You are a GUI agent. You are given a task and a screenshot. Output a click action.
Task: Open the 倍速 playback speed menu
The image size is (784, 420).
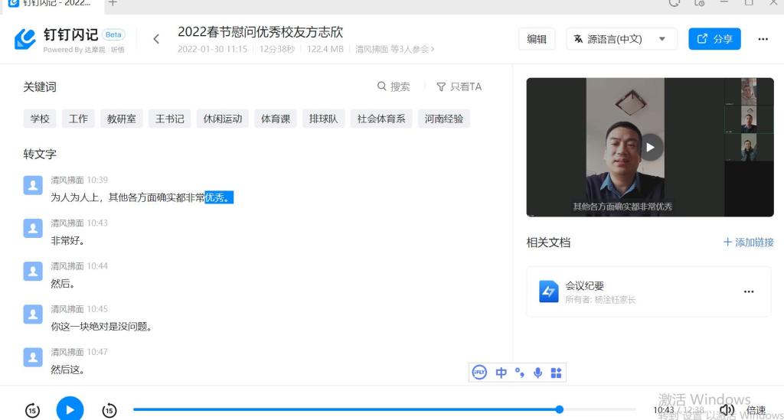tap(756, 410)
